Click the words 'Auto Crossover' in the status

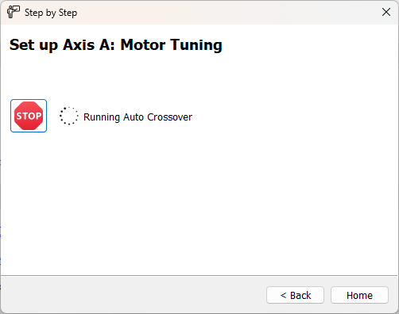[x=157, y=117]
